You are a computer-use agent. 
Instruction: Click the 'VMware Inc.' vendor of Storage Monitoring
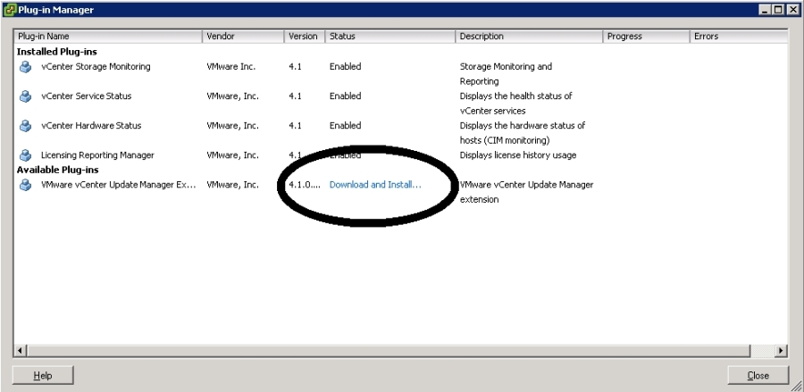pos(230,67)
